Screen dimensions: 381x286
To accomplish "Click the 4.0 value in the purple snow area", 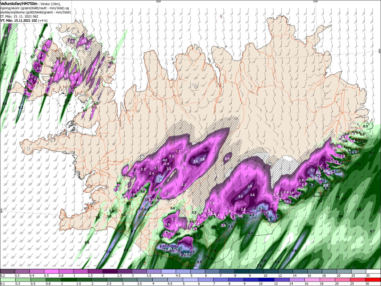I will (x=165, y=160).
